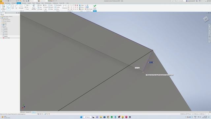Switch to the Annotate tab
Image resolution: width=211 pixels, height=119 pixels.
tap(24, 3)
